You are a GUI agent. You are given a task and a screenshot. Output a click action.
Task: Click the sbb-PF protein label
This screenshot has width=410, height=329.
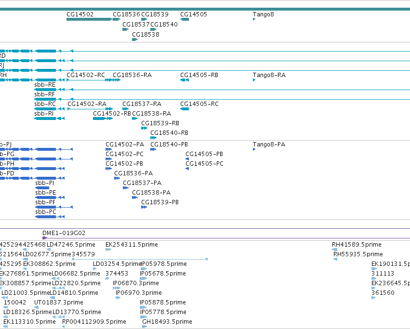pyautogui.click(x=45, y=202)
